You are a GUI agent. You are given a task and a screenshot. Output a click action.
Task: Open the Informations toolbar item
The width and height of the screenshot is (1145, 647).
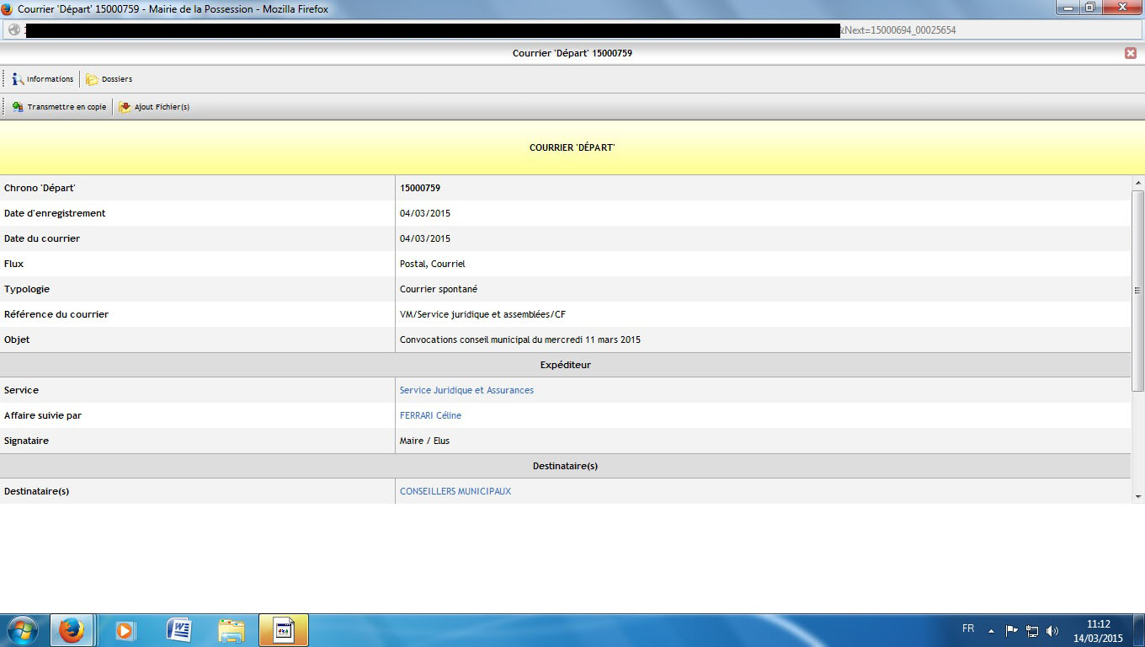click(x=42, y=79)
